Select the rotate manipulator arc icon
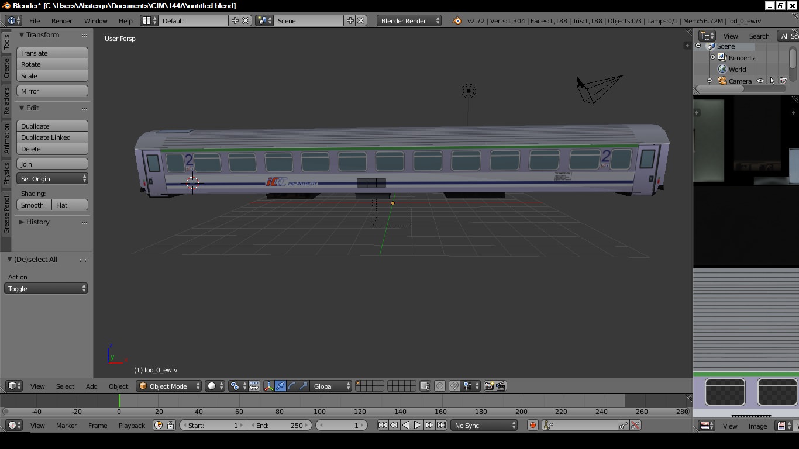 click(x=292, y=386)
